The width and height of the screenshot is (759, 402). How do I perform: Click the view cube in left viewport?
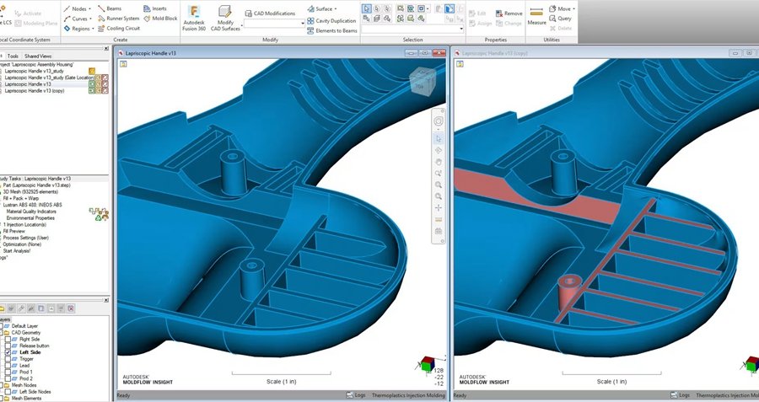[x=423, y=81]
